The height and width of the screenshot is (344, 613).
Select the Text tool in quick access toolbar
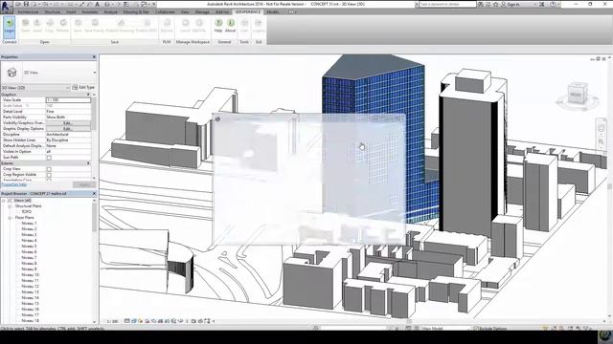(98, 4)
